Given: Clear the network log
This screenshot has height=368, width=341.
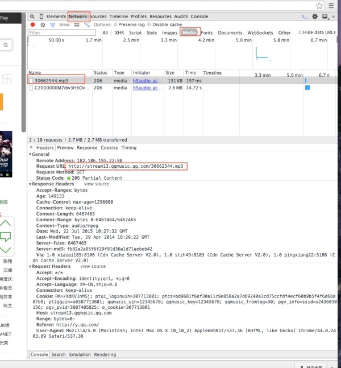Looking at the screenshot, I should coord(43,25).
